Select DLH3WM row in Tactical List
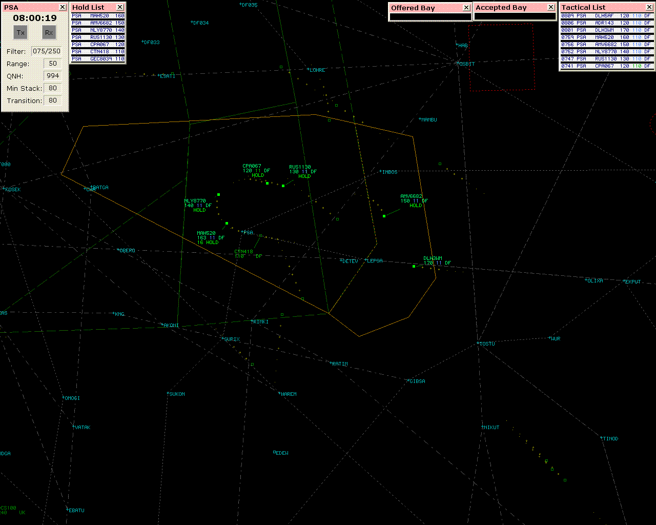This screenshot has height=525, width=656. click(606, 30)
